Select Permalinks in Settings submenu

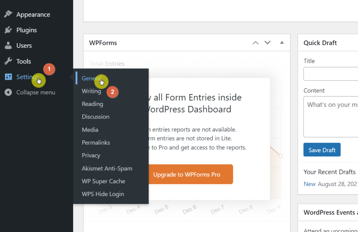[96, 142]
